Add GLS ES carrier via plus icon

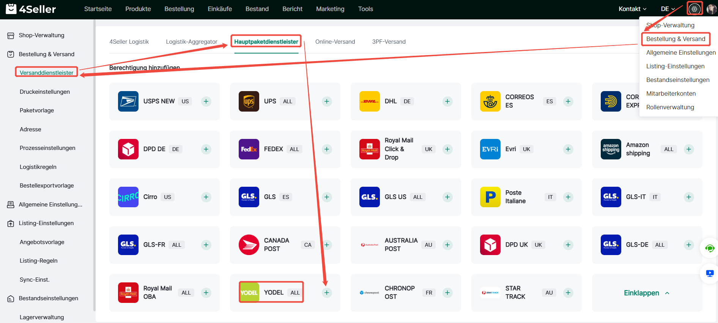327,197
